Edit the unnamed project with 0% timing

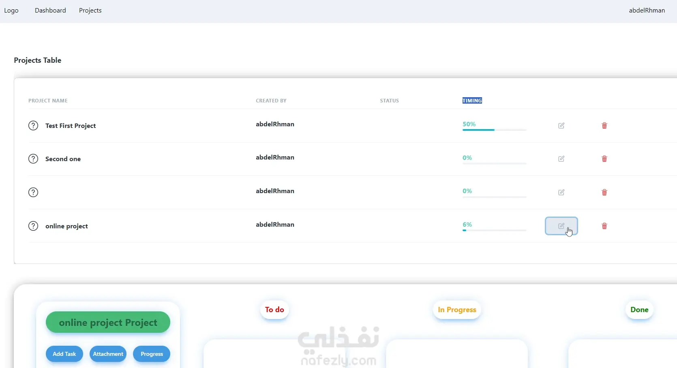(x=561, y=192)
